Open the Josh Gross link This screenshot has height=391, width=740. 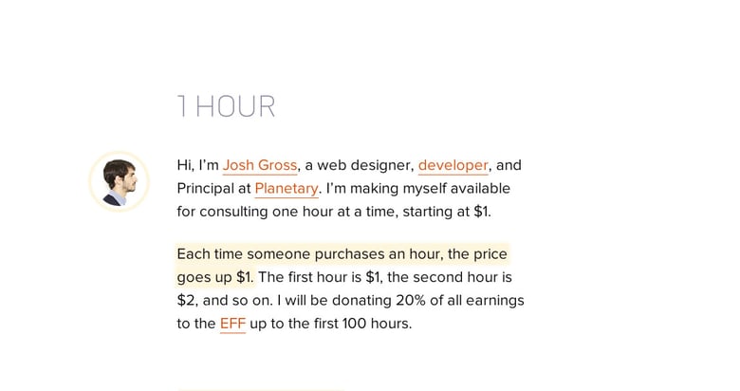coord(260,165)
